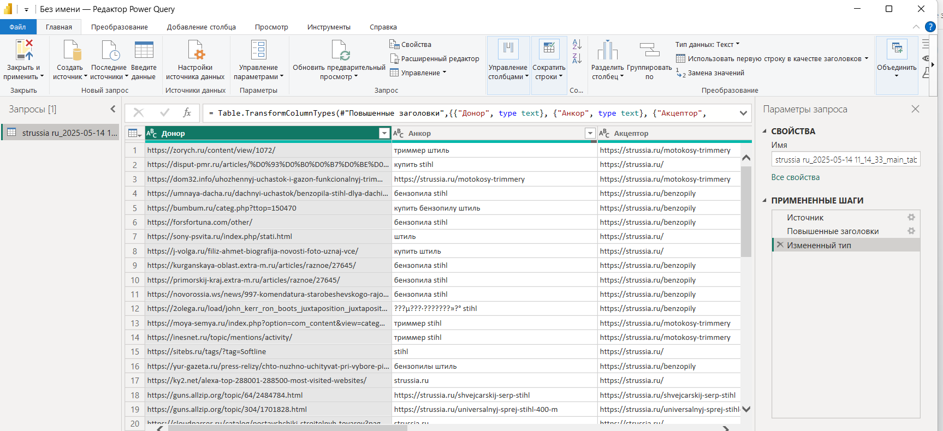Image resolution: width=943 pixels, height=431 pixels.
Task: Click the Замена значений button
Action: (715, 73)
